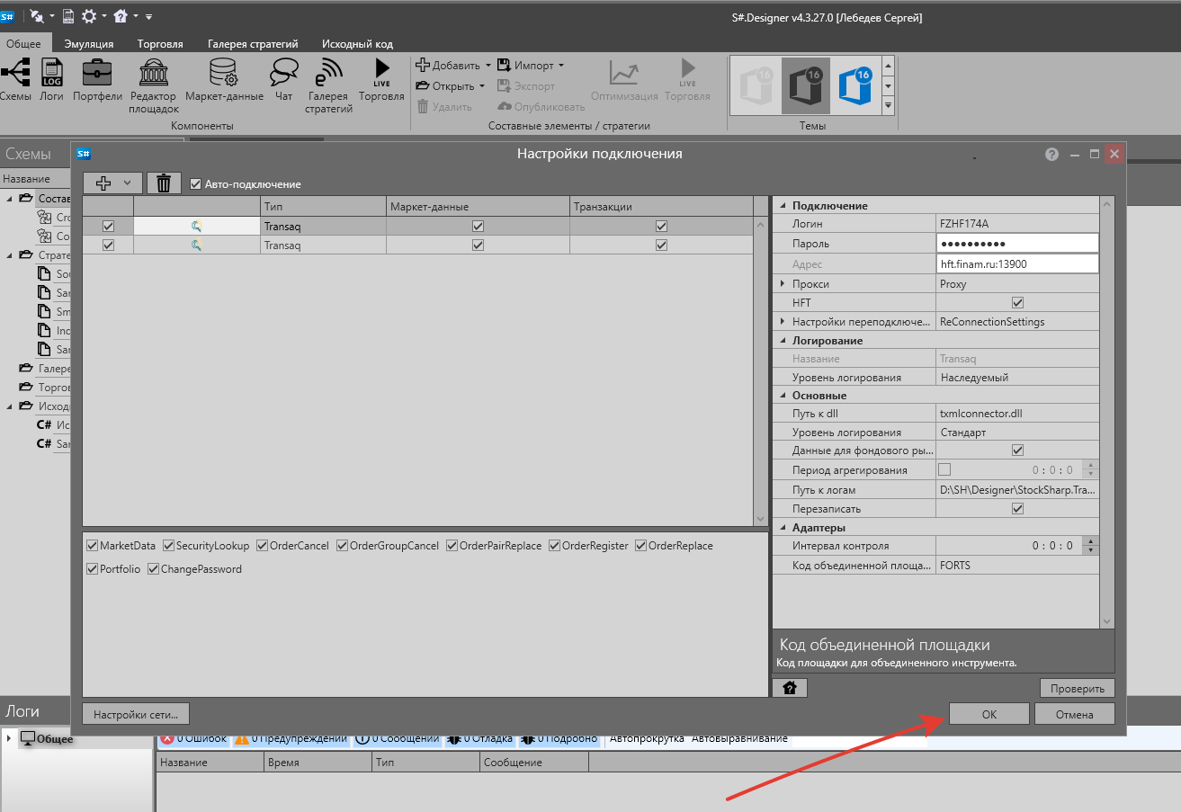
Task: Select the blue Office 2016 theme
Action: coord(854,85)
